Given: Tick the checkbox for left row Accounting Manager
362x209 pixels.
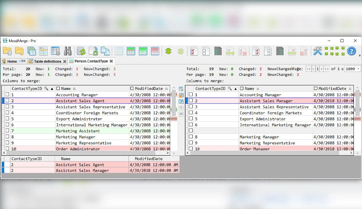Looking at the screenshot, I should coord(7,95).
